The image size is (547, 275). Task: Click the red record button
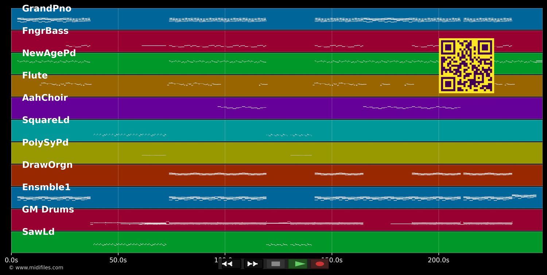tap(320, 264)
